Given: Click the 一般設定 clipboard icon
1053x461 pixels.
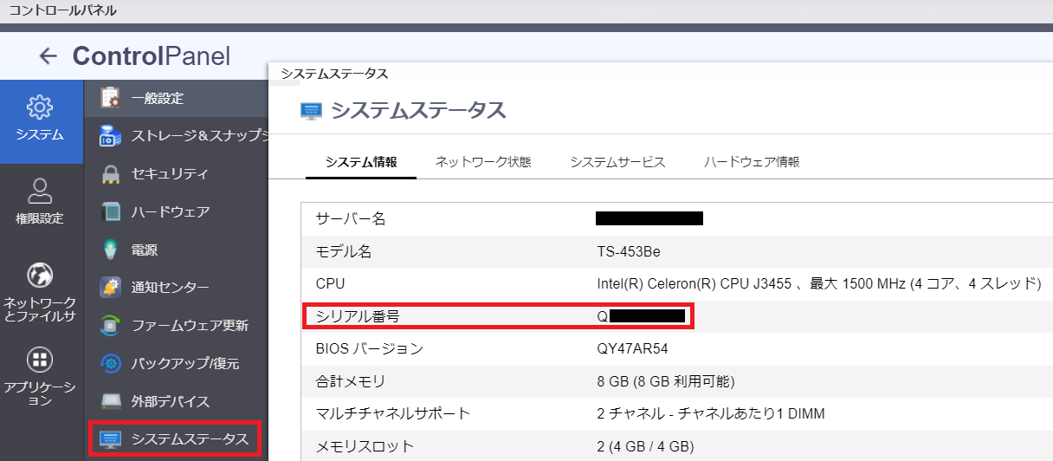Looking at the screenshot, I should [x=111, y=98].
